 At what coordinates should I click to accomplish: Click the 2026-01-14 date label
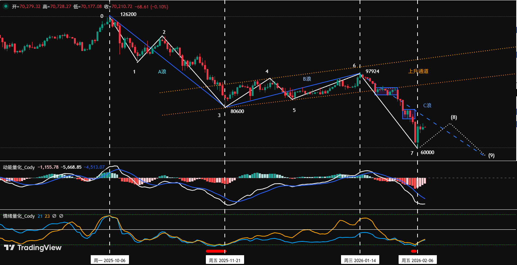click(360, 260)
